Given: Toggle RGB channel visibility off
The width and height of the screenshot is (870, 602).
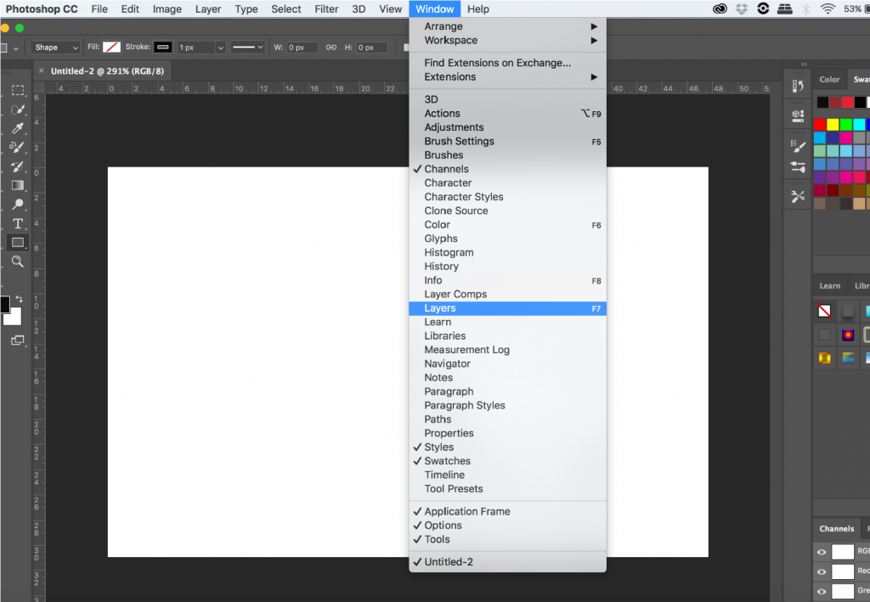Looking at the screenshot, I should 822,552.
